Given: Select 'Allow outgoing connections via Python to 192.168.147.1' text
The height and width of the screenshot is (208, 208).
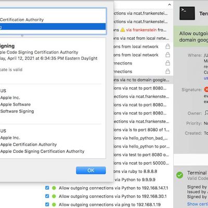Looking at the screenshot, I should tap(113, 188).
